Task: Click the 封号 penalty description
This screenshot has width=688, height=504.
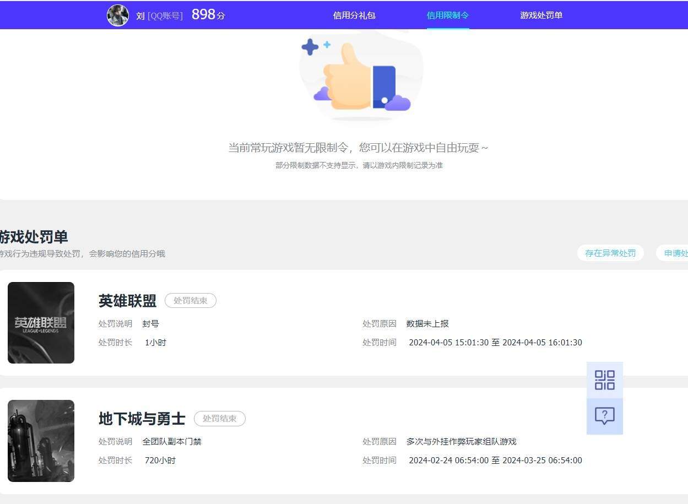Action: 150,324
